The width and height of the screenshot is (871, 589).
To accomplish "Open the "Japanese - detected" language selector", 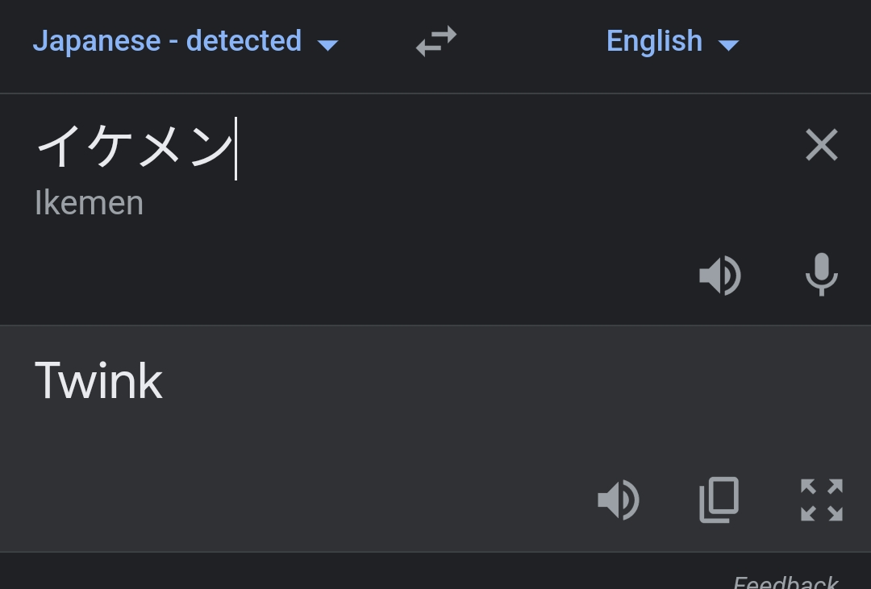I will click(x=167, y=41).
